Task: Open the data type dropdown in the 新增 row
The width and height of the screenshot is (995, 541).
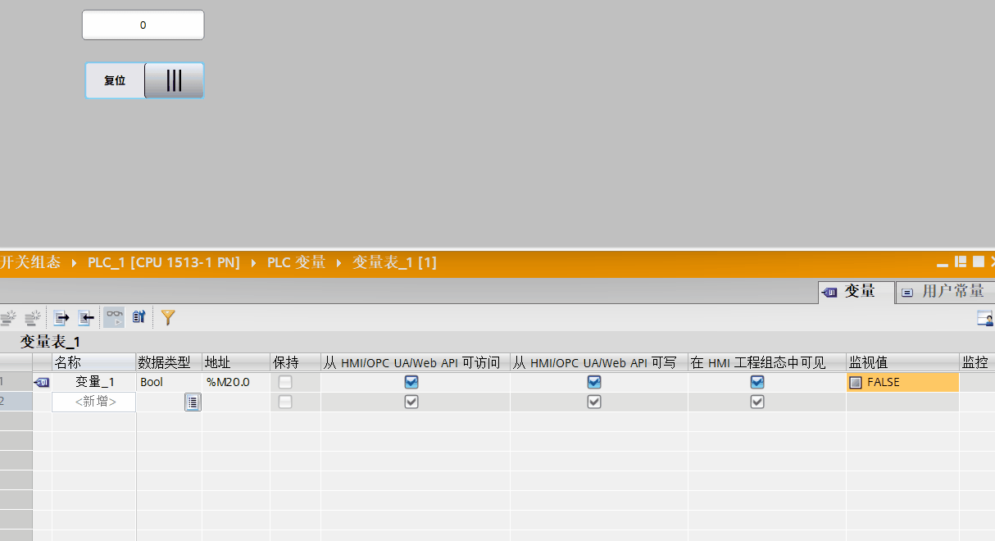Action: pos(192,402)
